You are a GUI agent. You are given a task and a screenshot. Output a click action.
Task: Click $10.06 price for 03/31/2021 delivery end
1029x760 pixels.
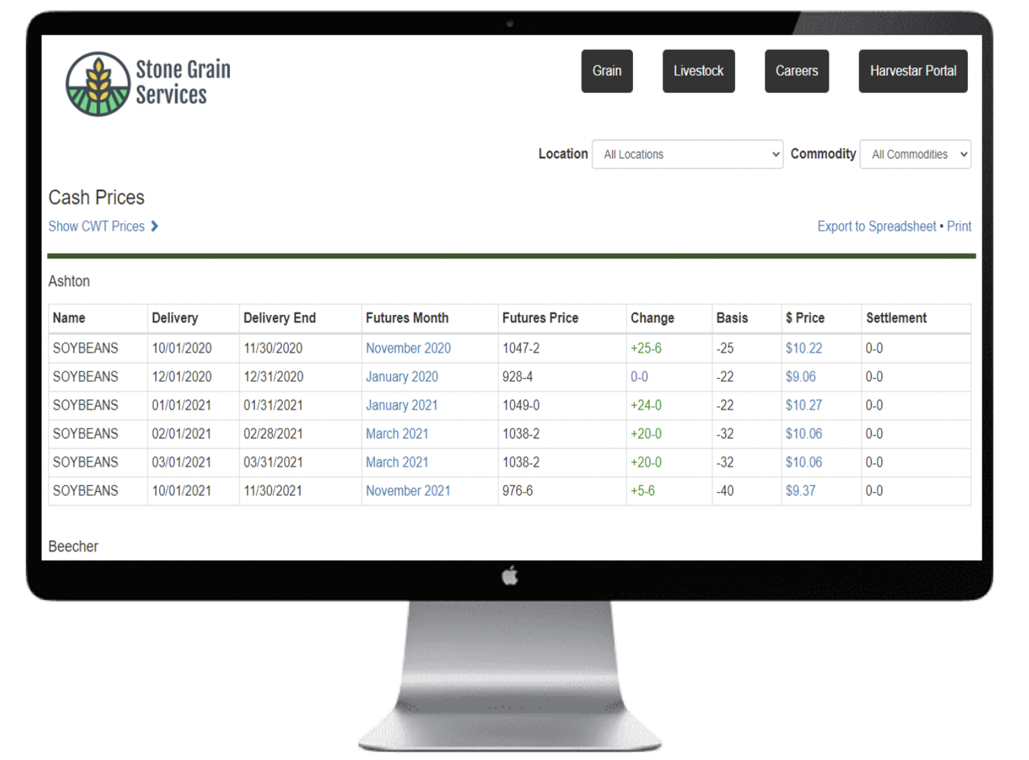804,462
